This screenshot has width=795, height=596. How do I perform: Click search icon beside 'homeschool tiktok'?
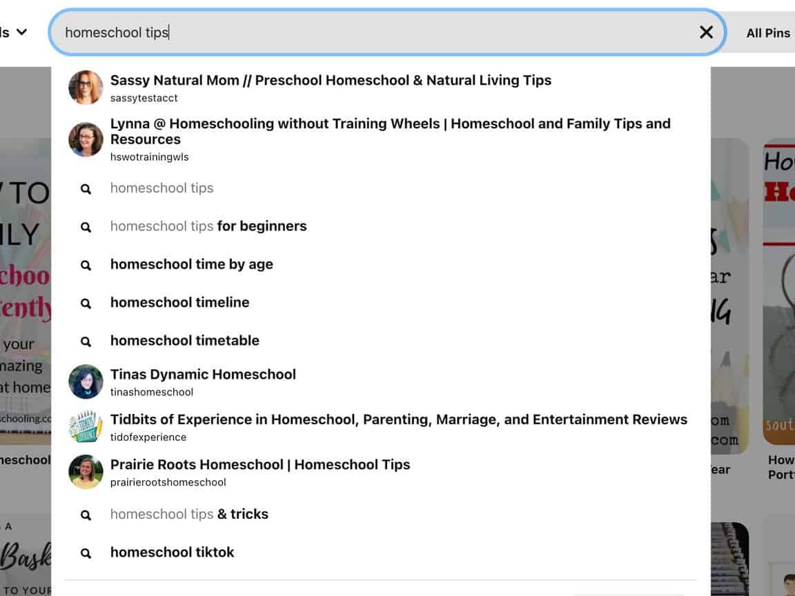point(86,553)
